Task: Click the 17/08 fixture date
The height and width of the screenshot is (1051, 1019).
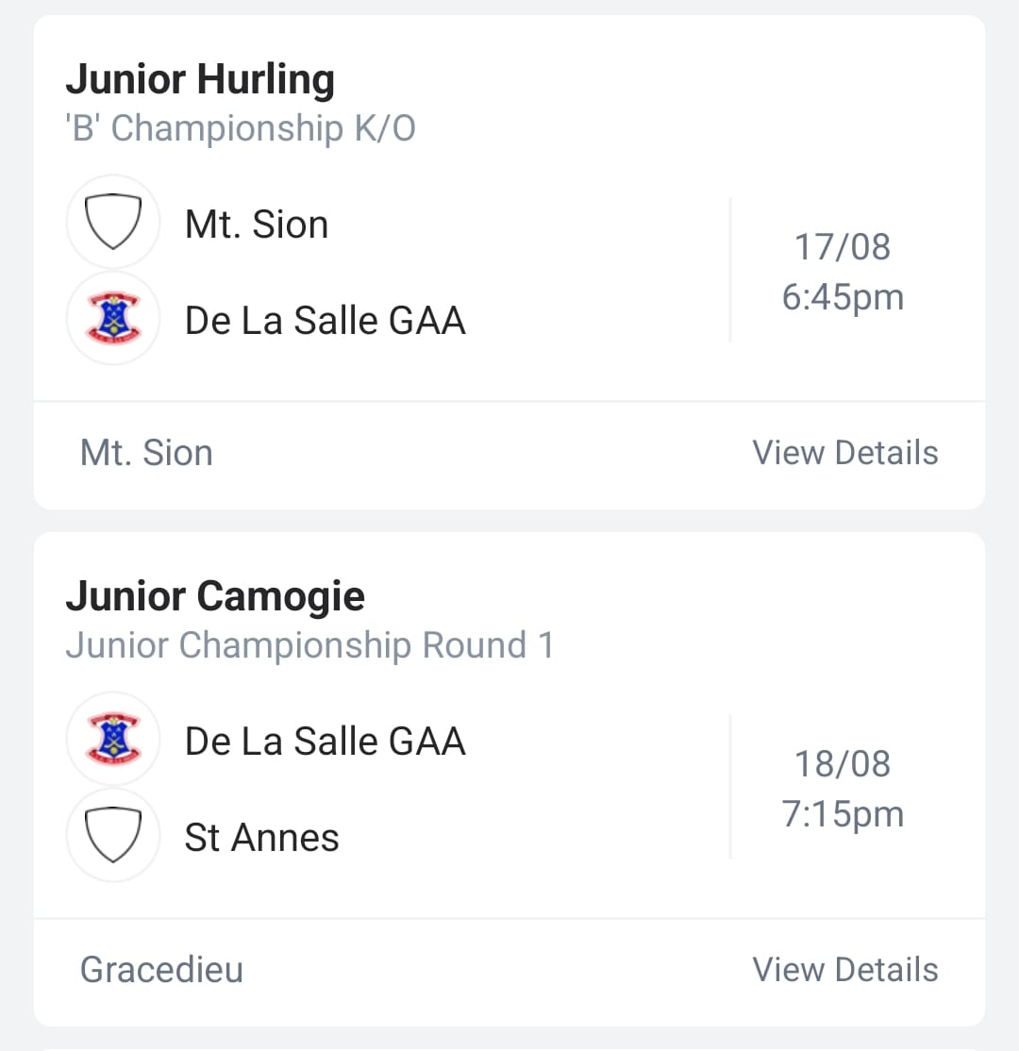Action: tap(843, 246)
